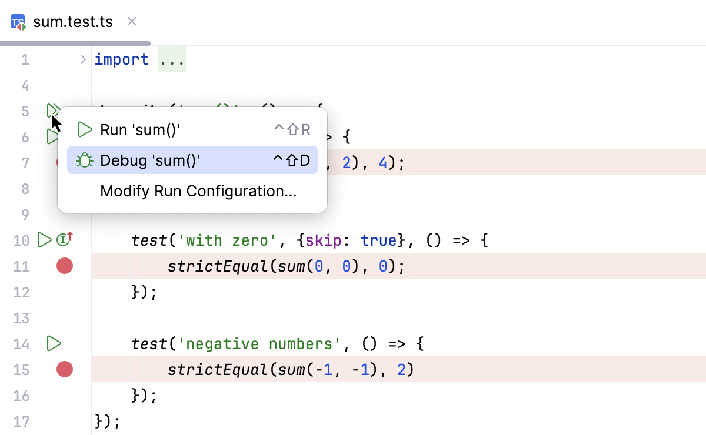Click the skipped-test status icon on line 10
This screenshot has height=435, width=706.
[63, 239]
